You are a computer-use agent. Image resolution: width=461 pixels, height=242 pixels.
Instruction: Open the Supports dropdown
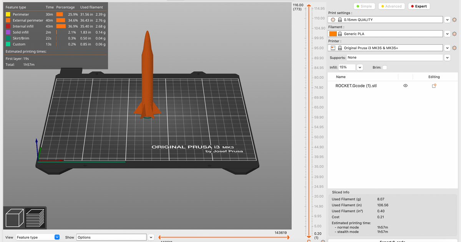coord(446,57)
